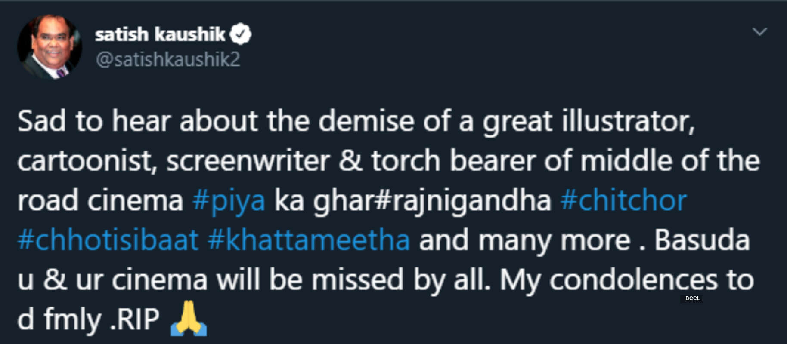Viewport: 787px width, 344px height.
Task: Click the word screenwriter in the tweet
Action: pyautogui.click(x=248, y=161)
